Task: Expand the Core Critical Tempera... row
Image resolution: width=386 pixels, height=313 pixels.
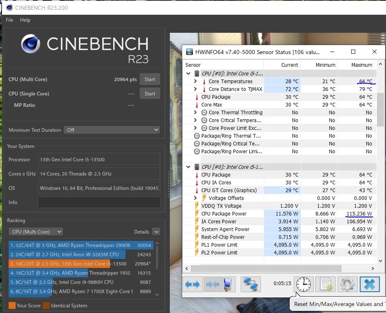Action: 195,120
